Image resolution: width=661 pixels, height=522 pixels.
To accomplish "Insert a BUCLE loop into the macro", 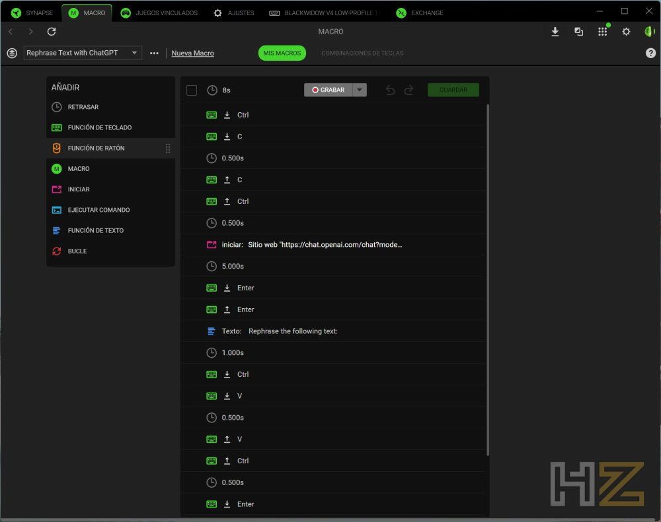I will [77, 251].
